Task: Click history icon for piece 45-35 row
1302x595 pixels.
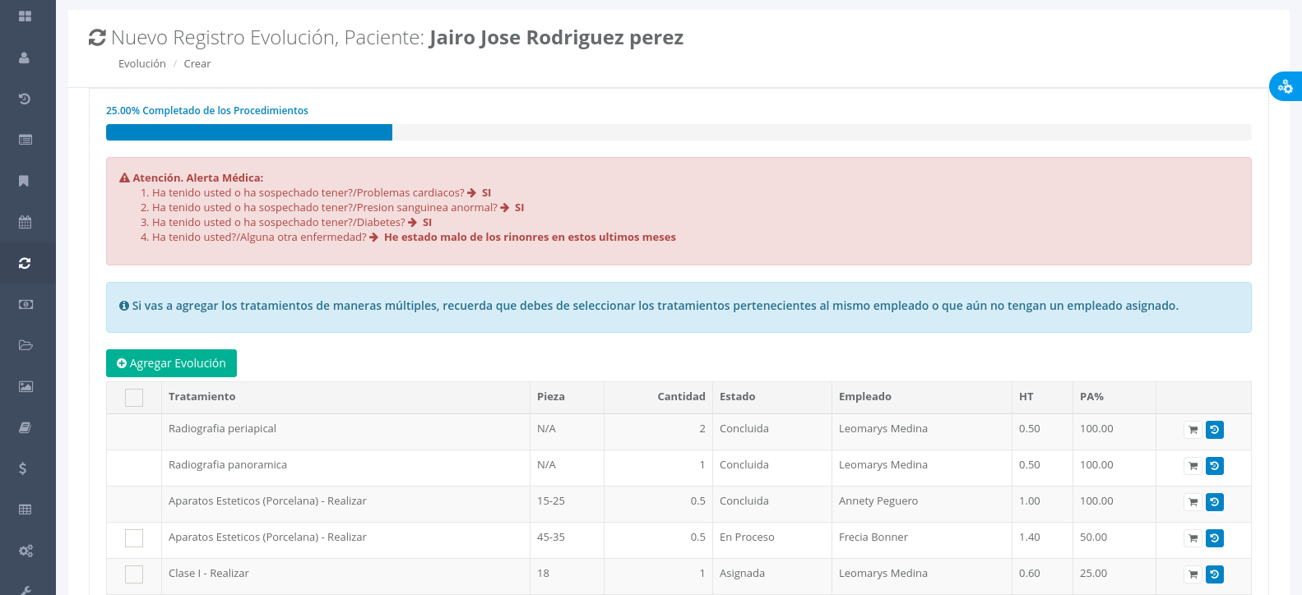Action: 1215,538
